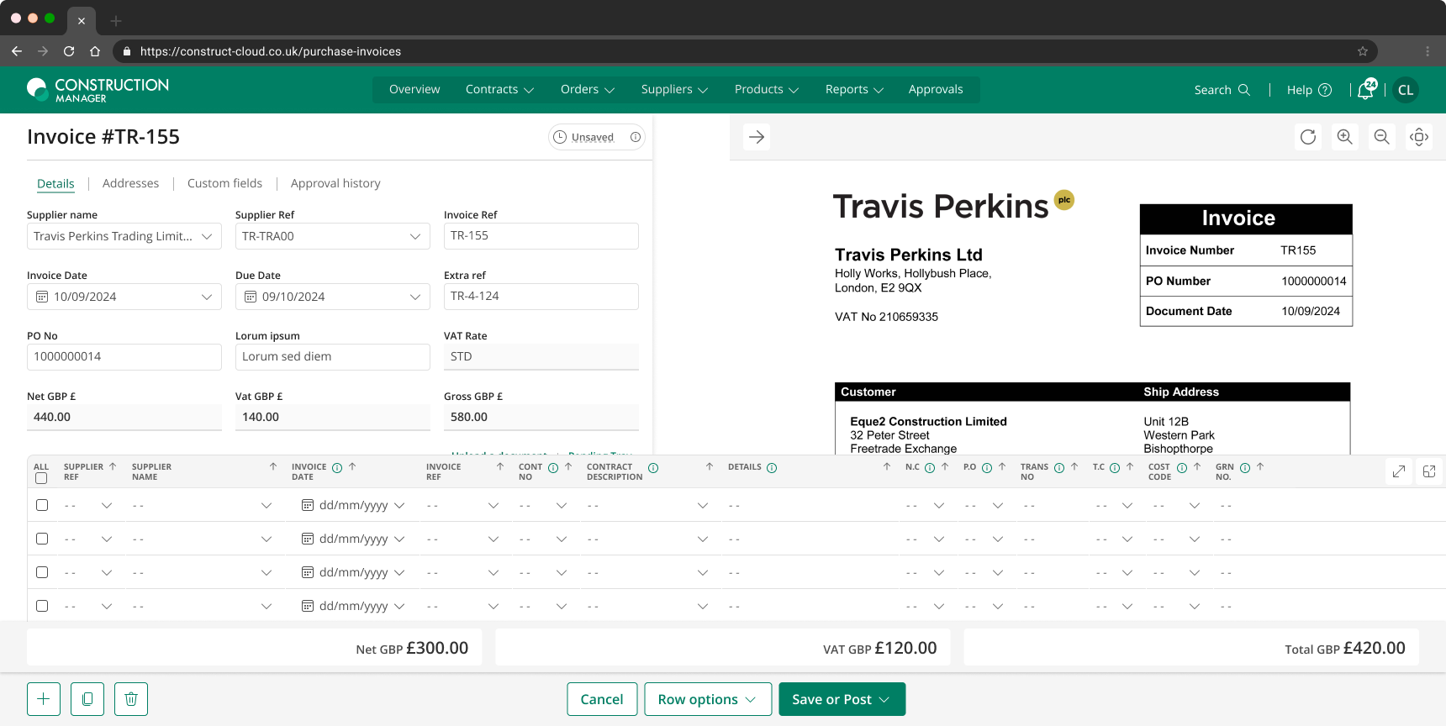Open Supplier Ref TR-TRA00 dropdown
This screenshot has height=726, width=1446.
pyautogui.click(x=333, y=236)
